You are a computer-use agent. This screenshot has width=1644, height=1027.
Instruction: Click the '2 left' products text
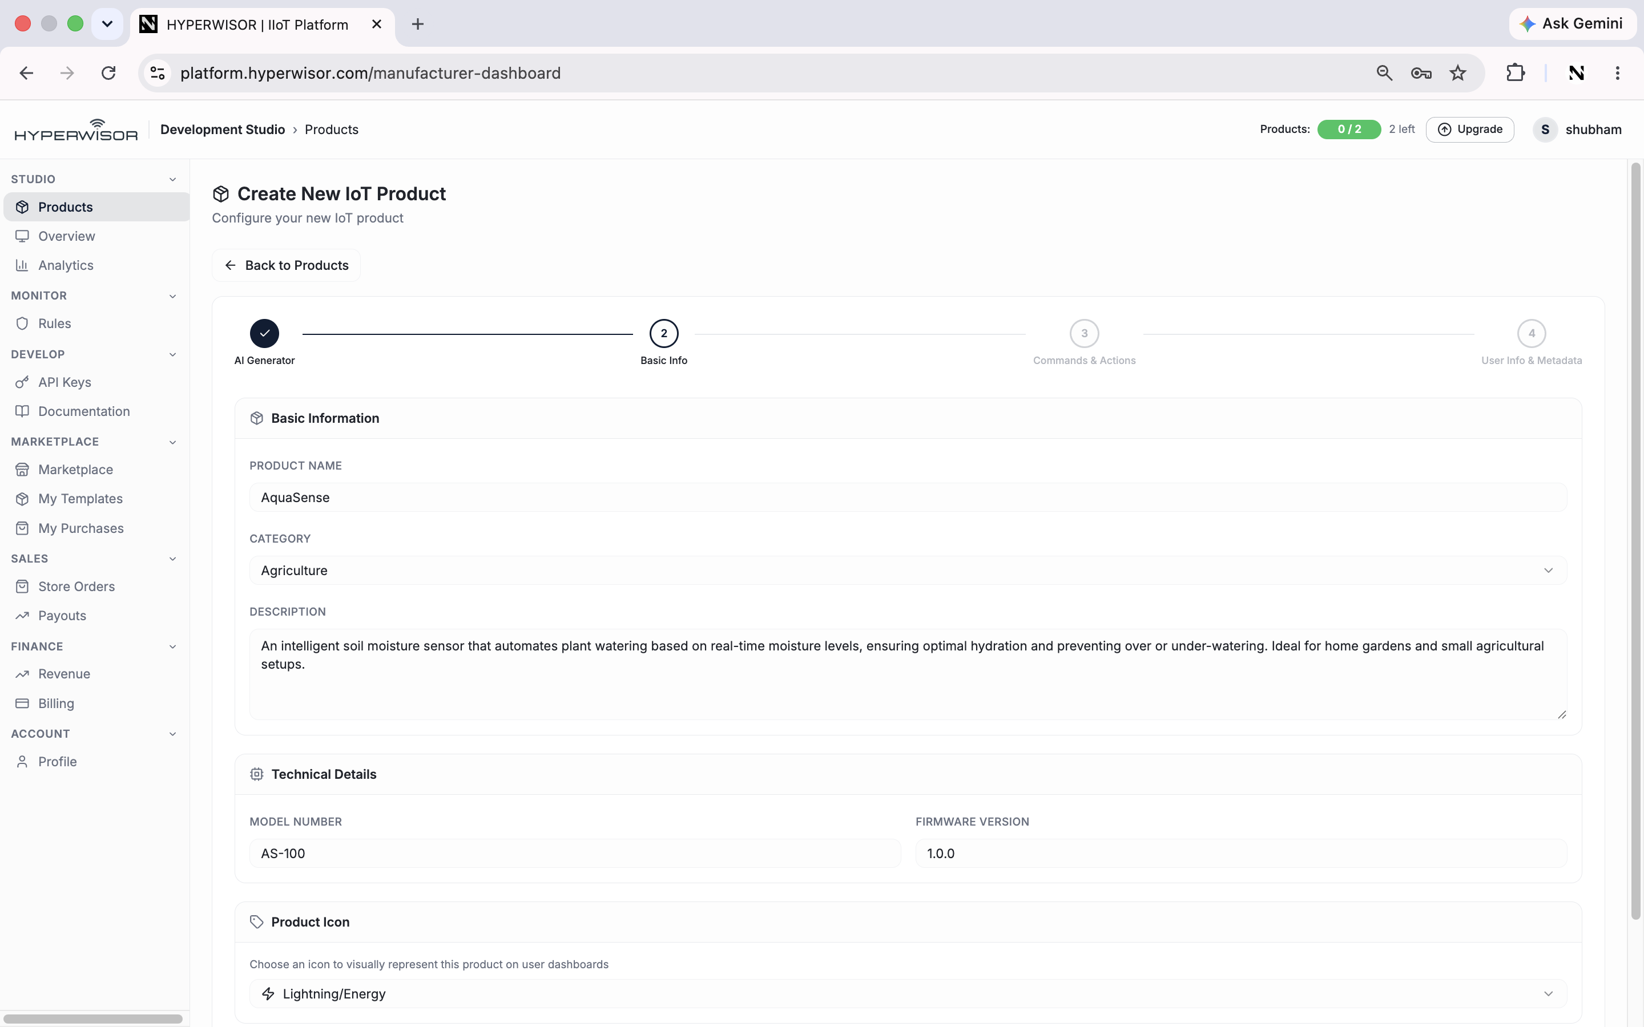coord(1401,130)
